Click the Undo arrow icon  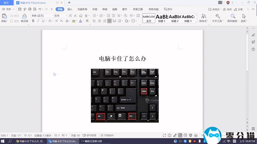pyautogui.click(x=40, y=9)
